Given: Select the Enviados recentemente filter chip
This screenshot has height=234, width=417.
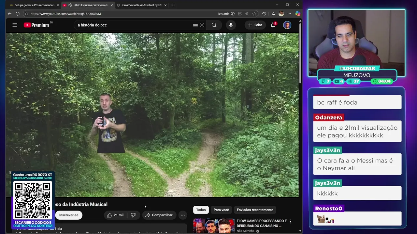Looking at the screenshot, I should (x=255, y=210).
